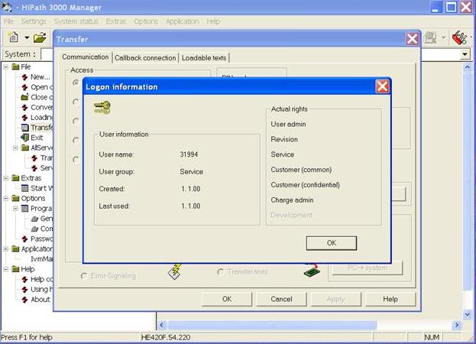The image size is (476, 344).
Task: Click the Start W... item icon in tree
Action: [25, 188]
